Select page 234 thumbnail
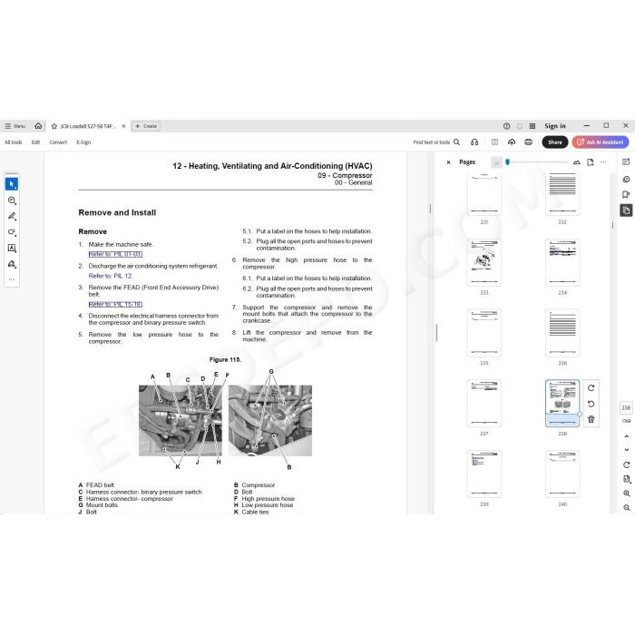This screenshot has width=635, height=635. point(562,262)
